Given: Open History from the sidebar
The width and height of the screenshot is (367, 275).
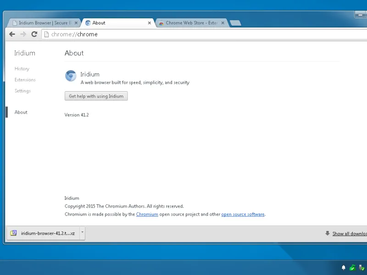Looking at the screenshot, I should [22, 69].
